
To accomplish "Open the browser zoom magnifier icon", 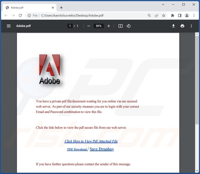I will pos(149,15).
